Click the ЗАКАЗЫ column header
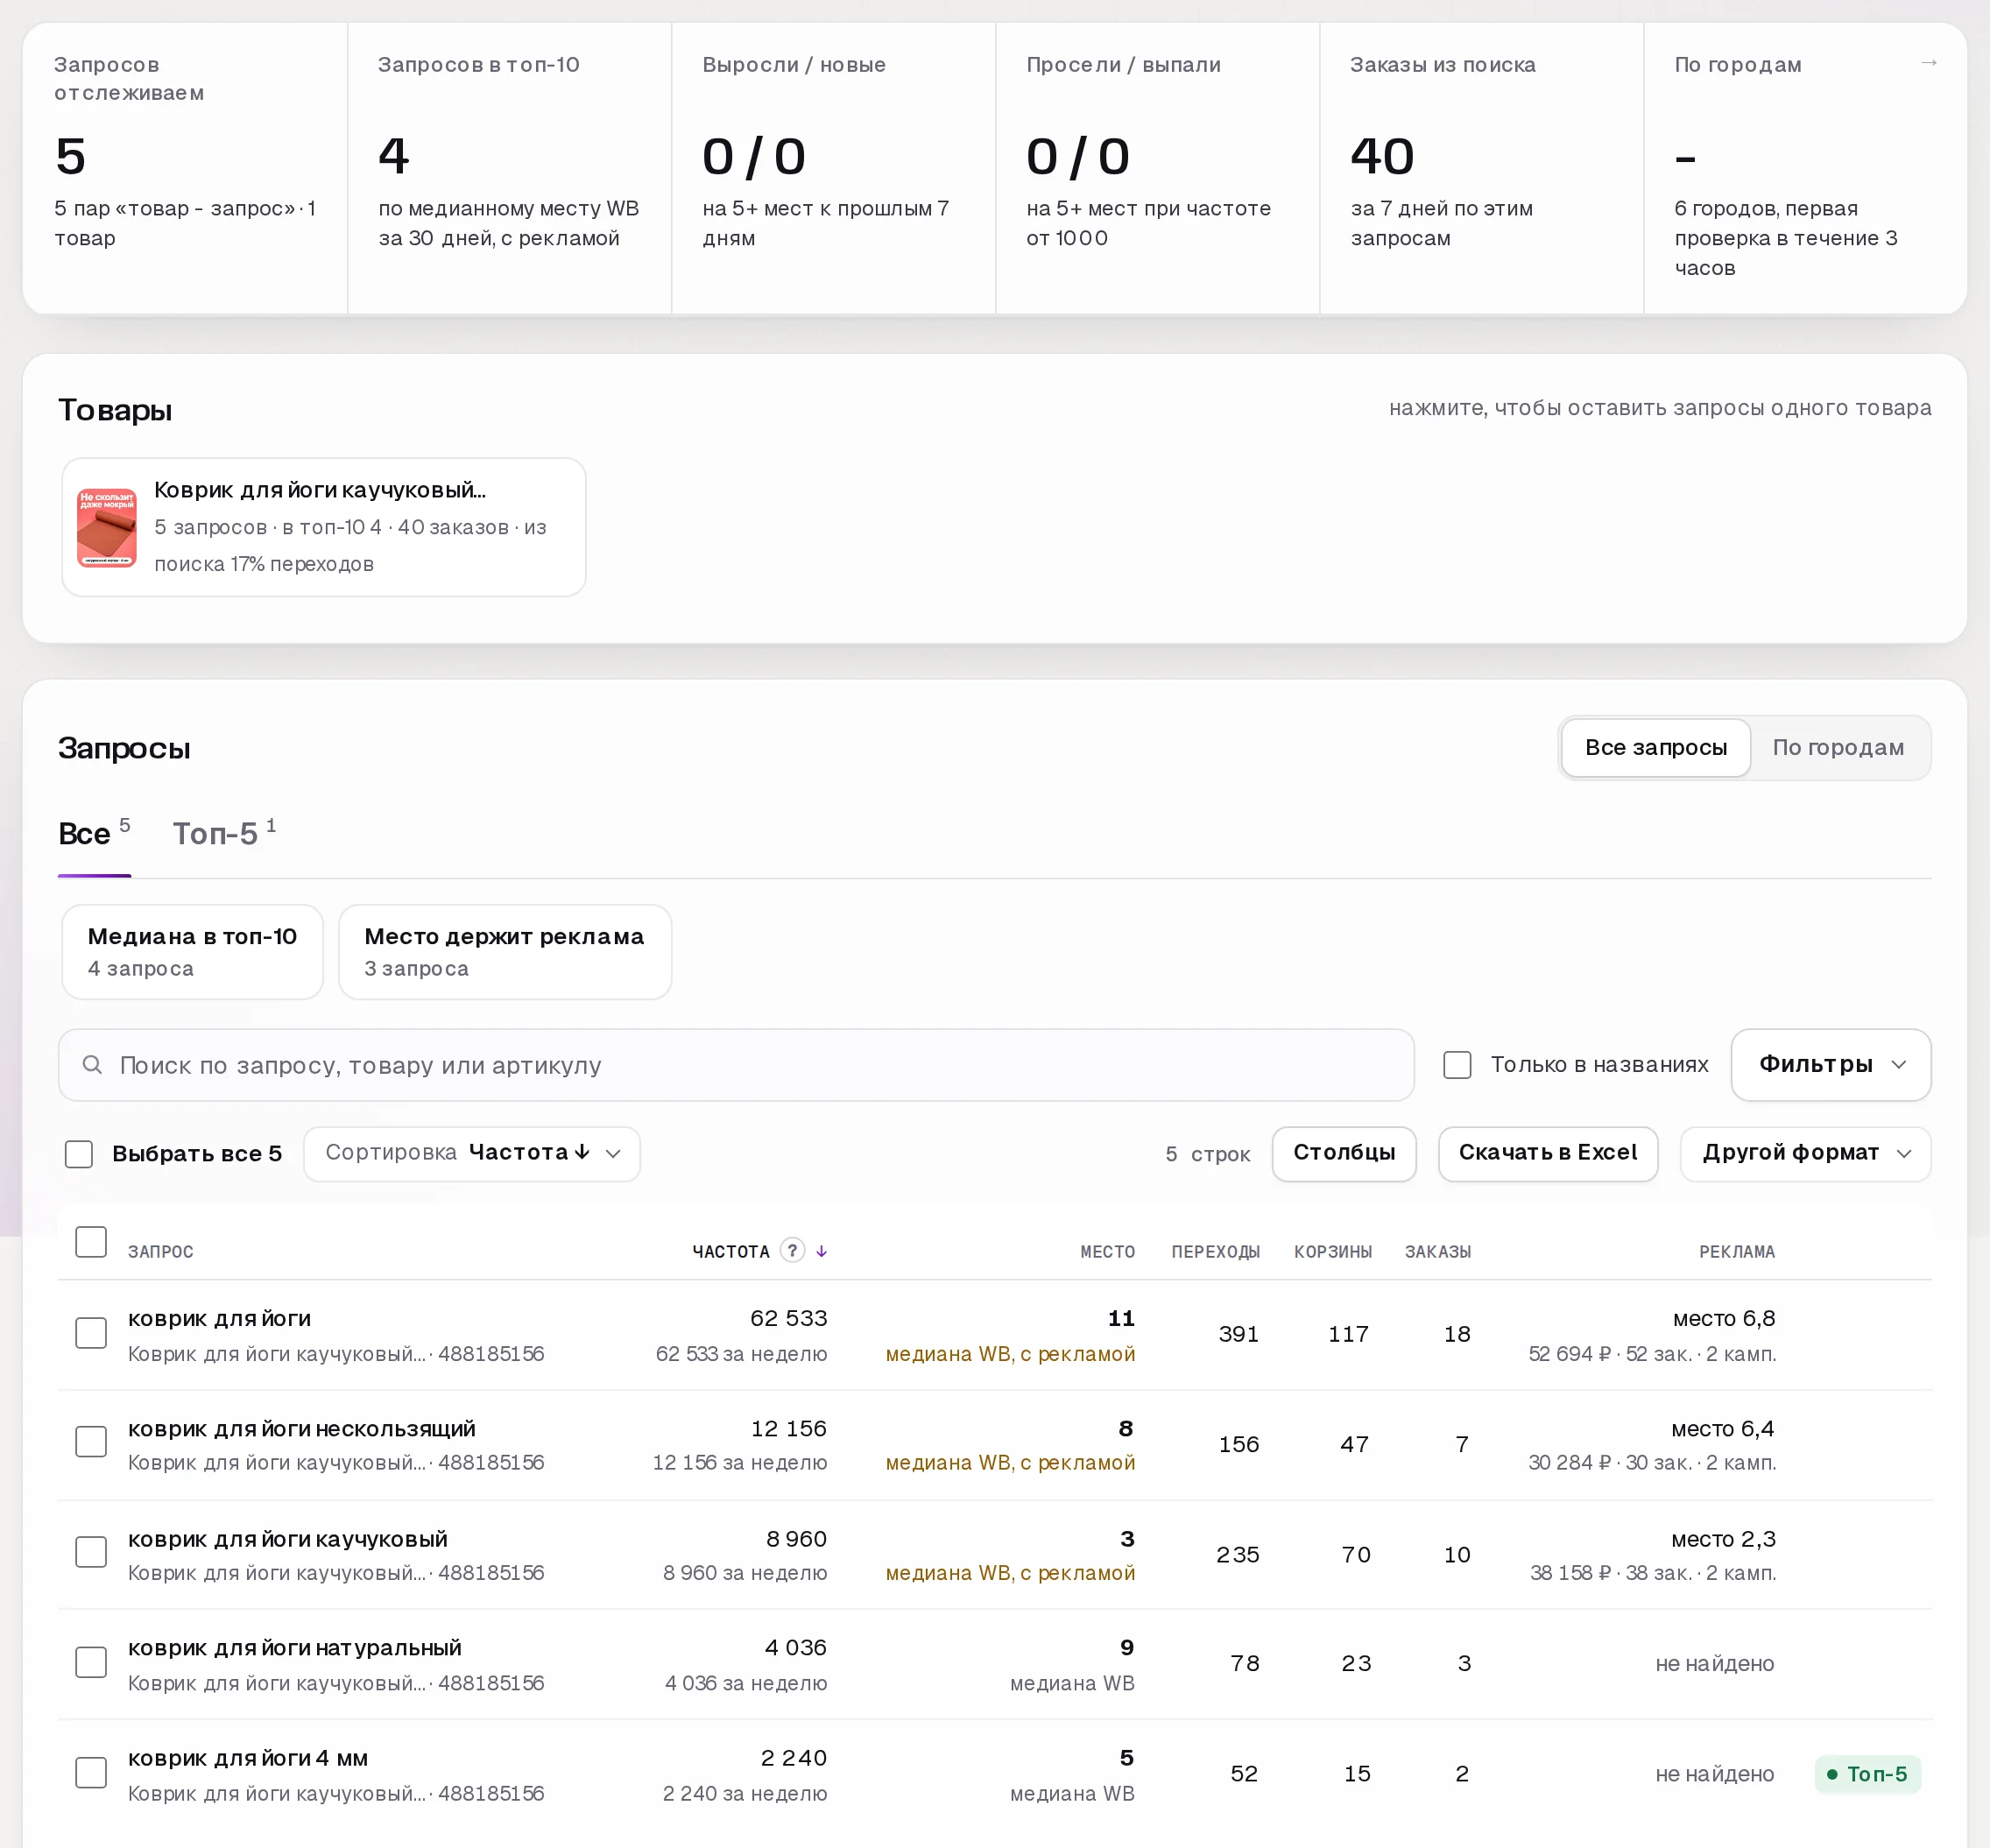This screenshot has height=1848, width=1990. [x=1437, y=1251]
